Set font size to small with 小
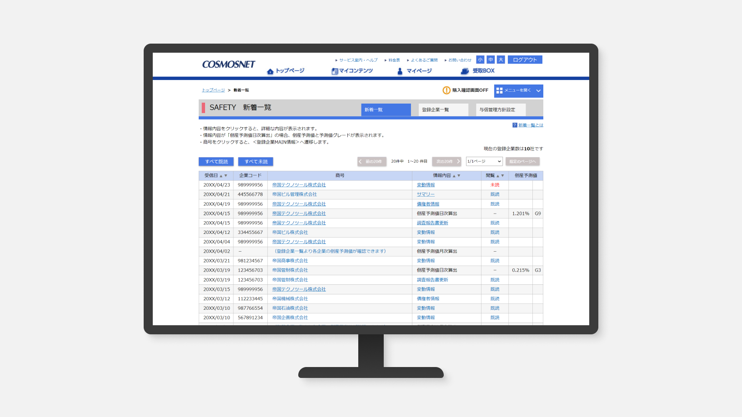Image resolution: width=742 pixels, height=417 pixels. click(480, 60)
